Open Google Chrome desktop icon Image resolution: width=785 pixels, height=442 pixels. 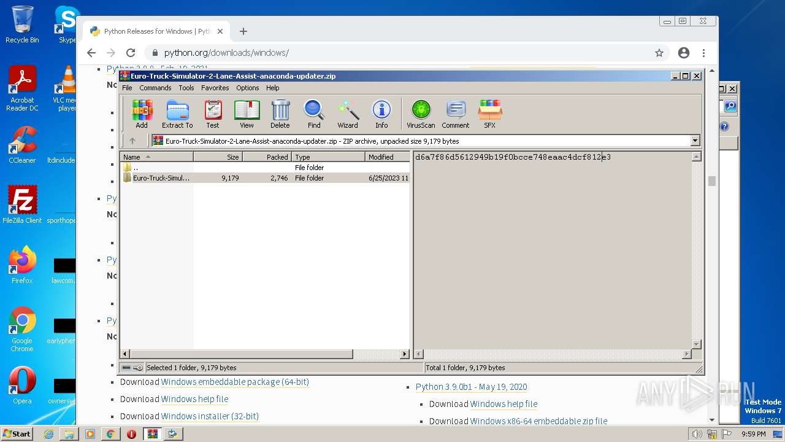point(22,330)
